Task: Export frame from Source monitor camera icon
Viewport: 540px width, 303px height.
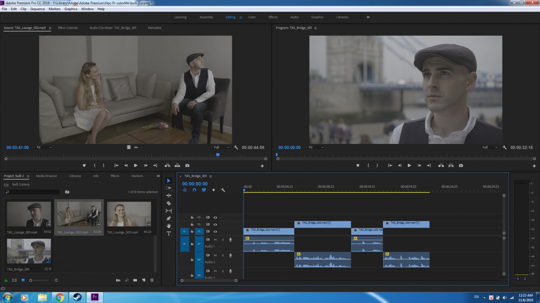Action: pyautogui.click(x=187, y=166)
